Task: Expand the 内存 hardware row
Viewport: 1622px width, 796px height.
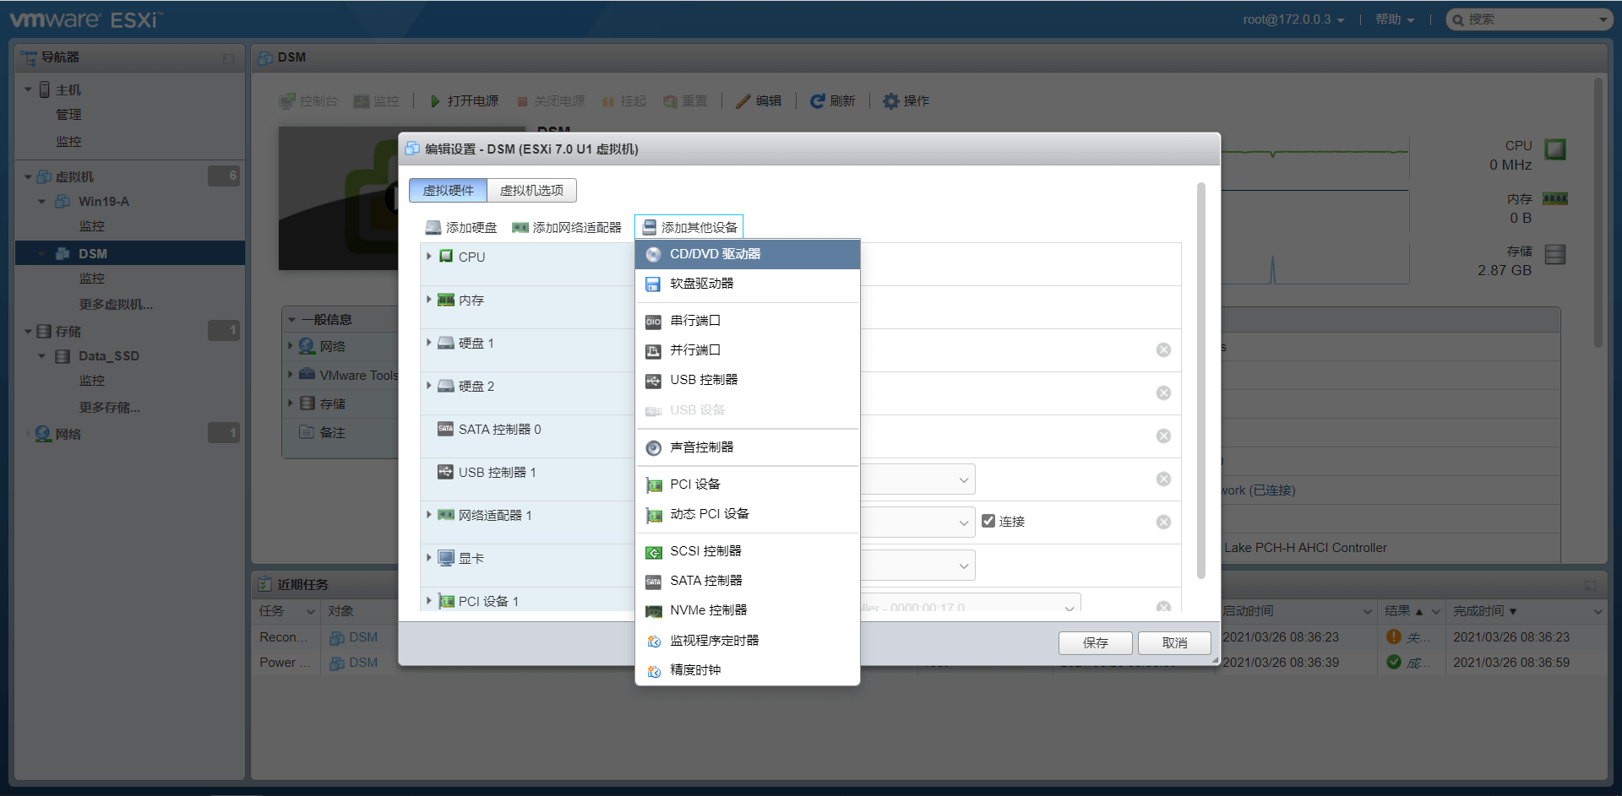Action: click(x=429, y=300)
